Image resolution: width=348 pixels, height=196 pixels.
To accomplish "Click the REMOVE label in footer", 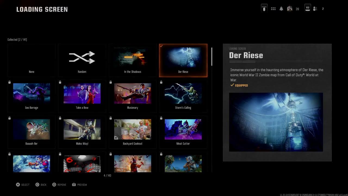I will 62,185.
